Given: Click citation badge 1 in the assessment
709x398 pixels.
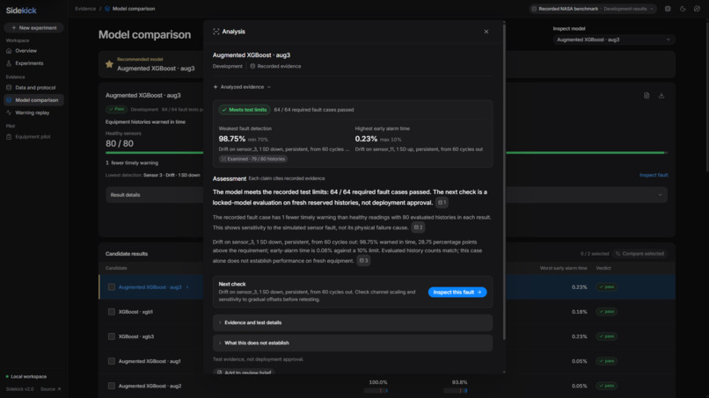Looking at the screenshot, I should click(442, 203).
